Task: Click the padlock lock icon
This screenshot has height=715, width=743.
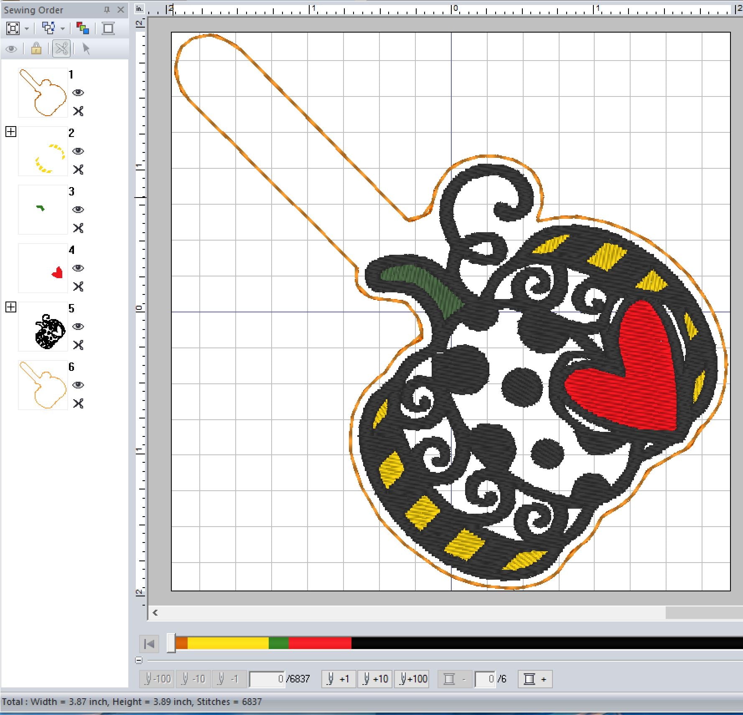Action: (36, 49)
